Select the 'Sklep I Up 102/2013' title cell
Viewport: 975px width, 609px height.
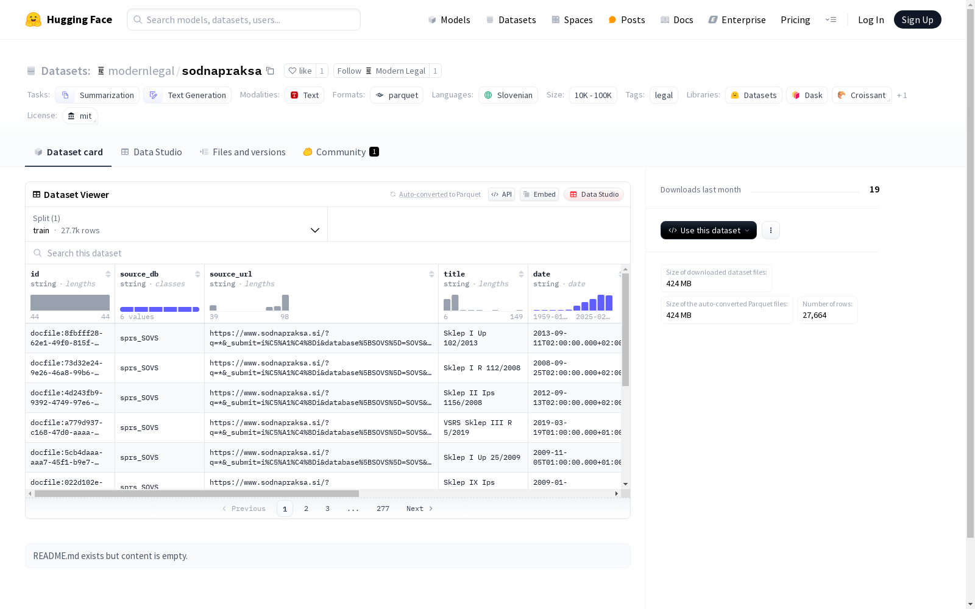coord(483,338)
